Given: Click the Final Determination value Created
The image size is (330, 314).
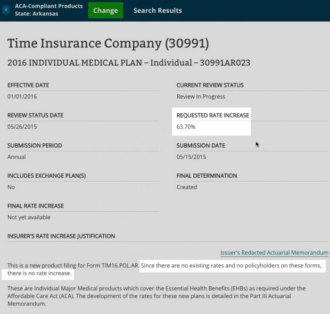Looking at the screenshot, I should click(187, 187).
